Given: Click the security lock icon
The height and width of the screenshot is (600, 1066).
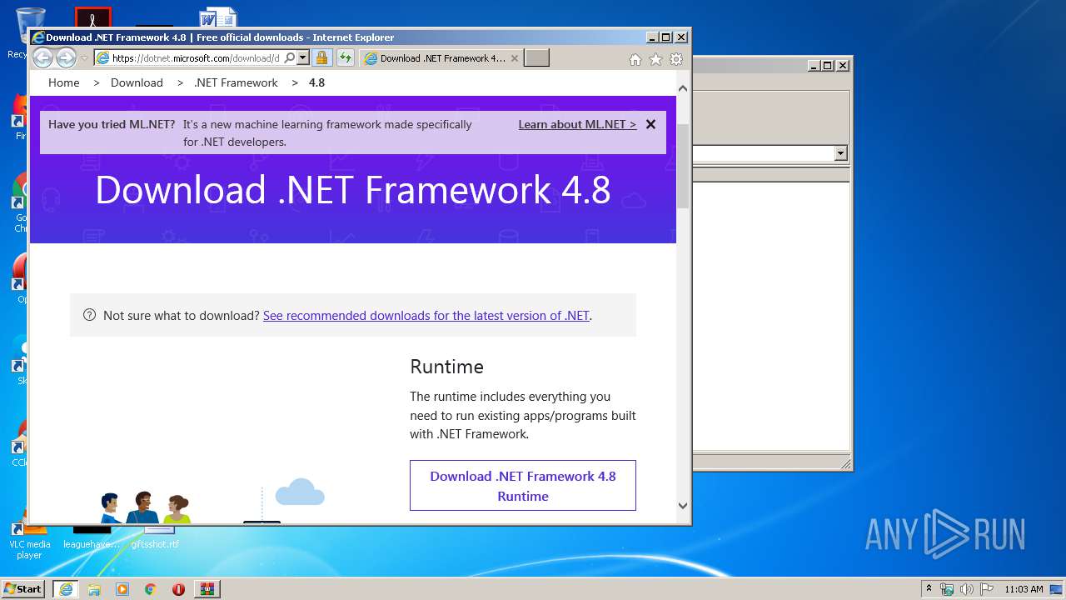Looking at the screenshot, I should tap(321, 58).
